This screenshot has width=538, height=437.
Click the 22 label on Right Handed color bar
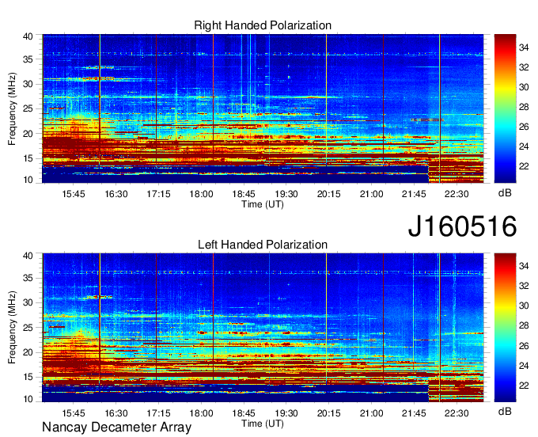pos(524,166)
